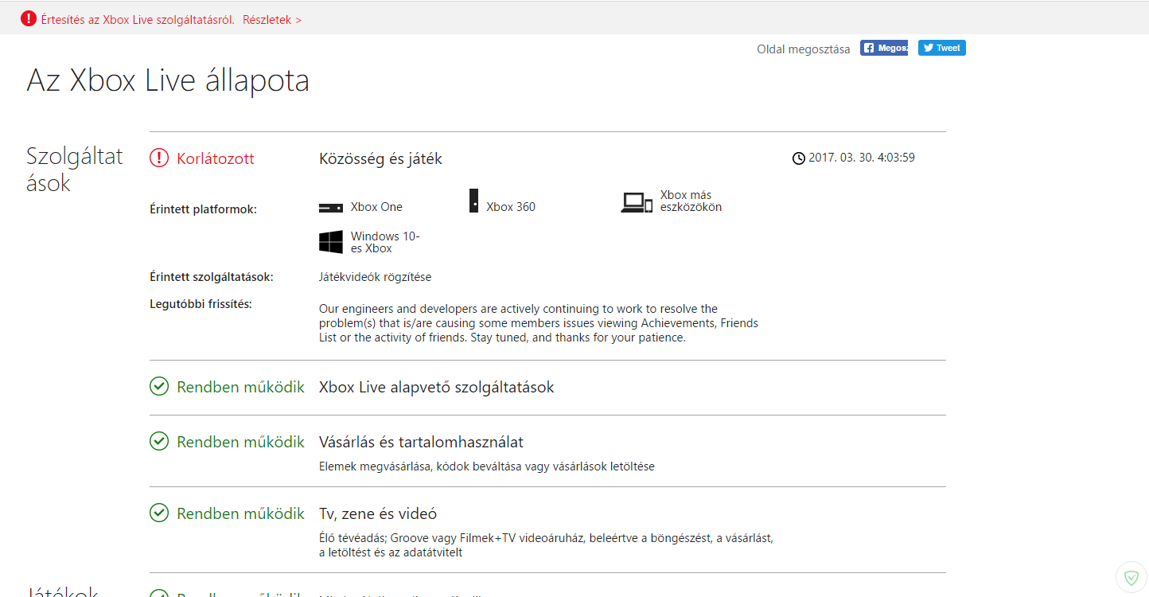Viewport: 1149px width, 597px height.
Task: Click the Korlátozott status label
Action: coord(216,158)
